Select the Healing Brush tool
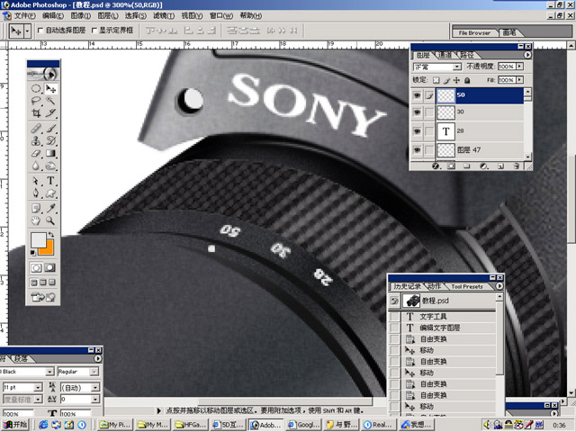Screen dimensions: 576x432 [36, 128]
